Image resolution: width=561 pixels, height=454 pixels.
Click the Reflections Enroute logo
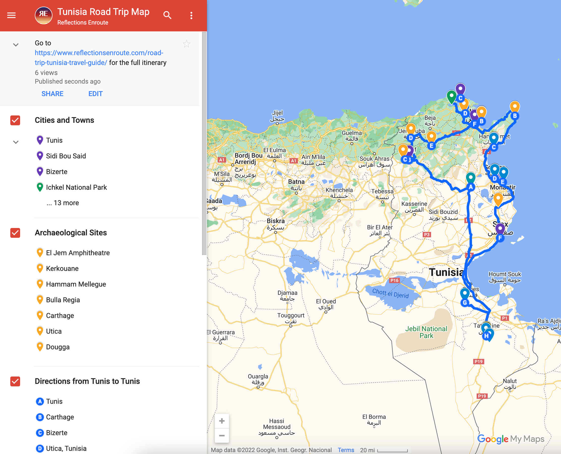pyautogui.click(x=43, y=15)
